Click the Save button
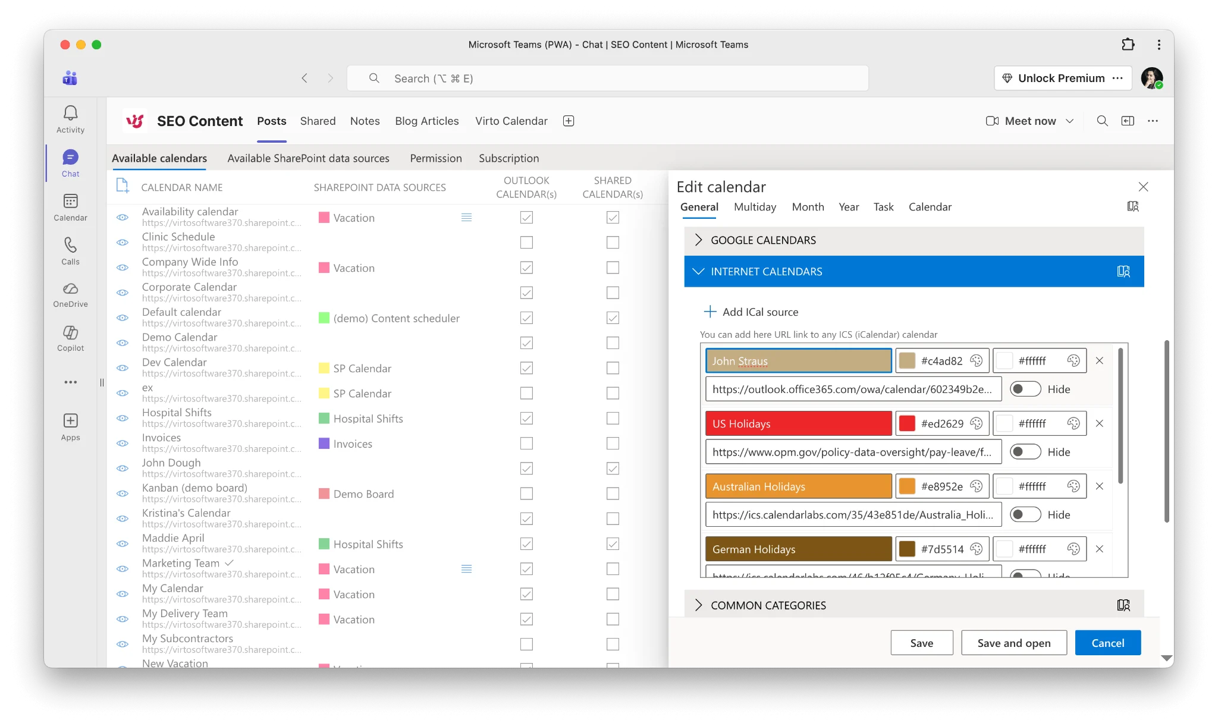 pos(921,643)
